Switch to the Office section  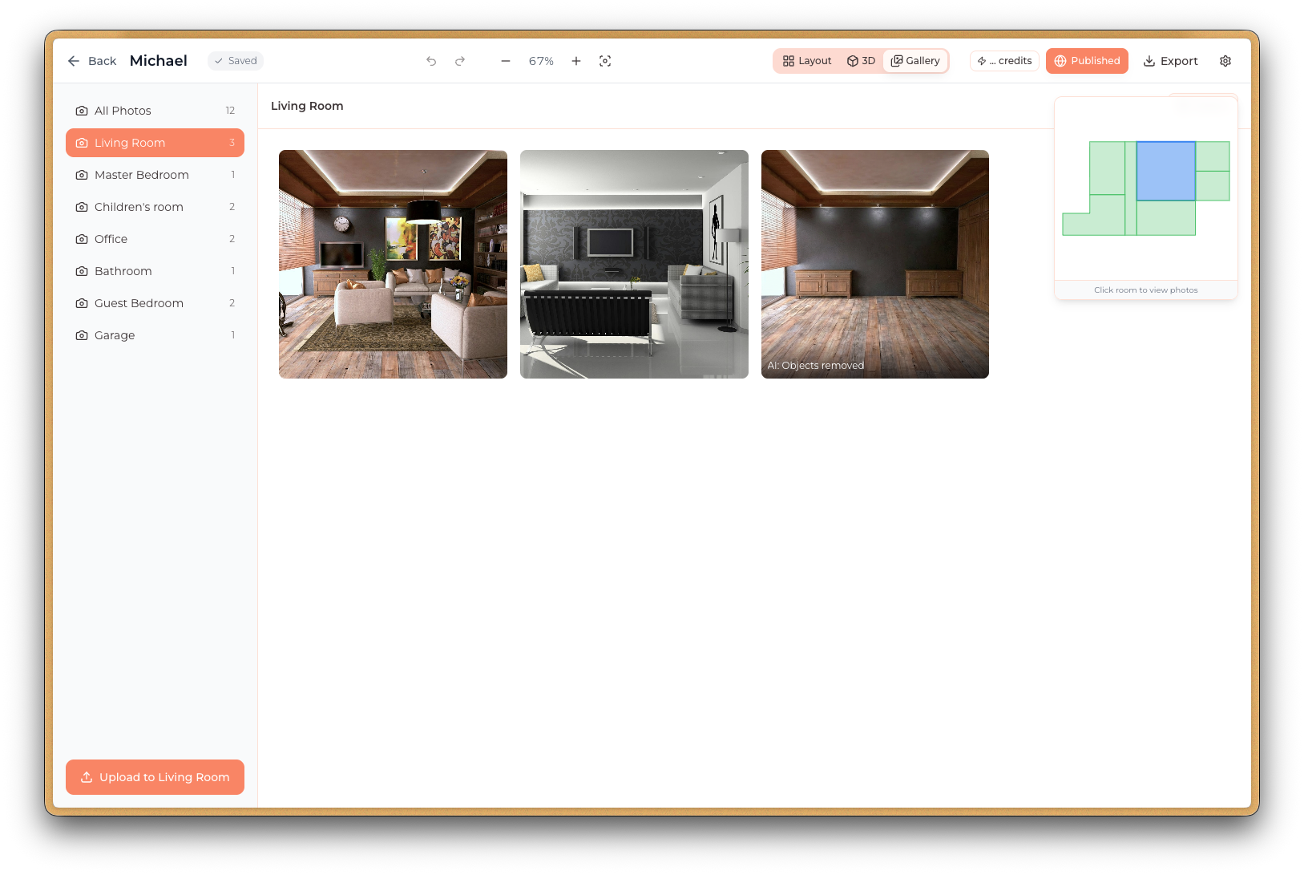(110, 238)
